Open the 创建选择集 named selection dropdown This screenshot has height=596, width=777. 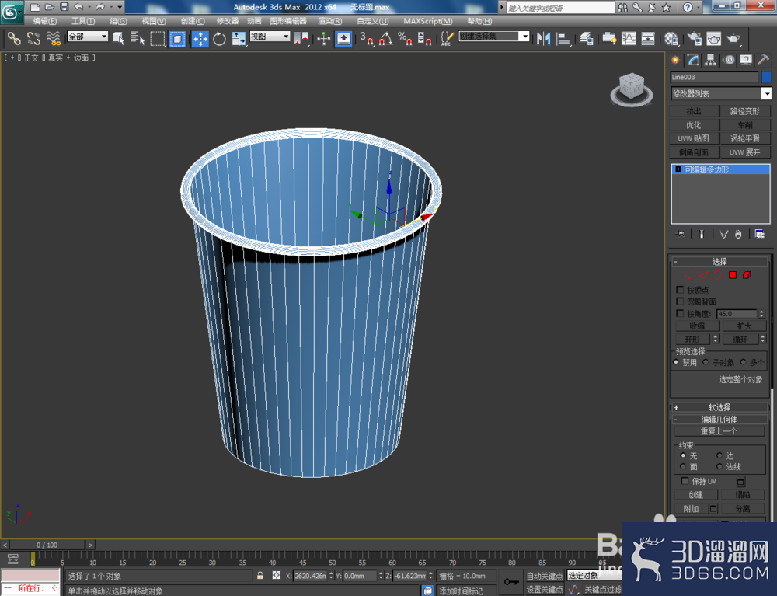[494, 37]
